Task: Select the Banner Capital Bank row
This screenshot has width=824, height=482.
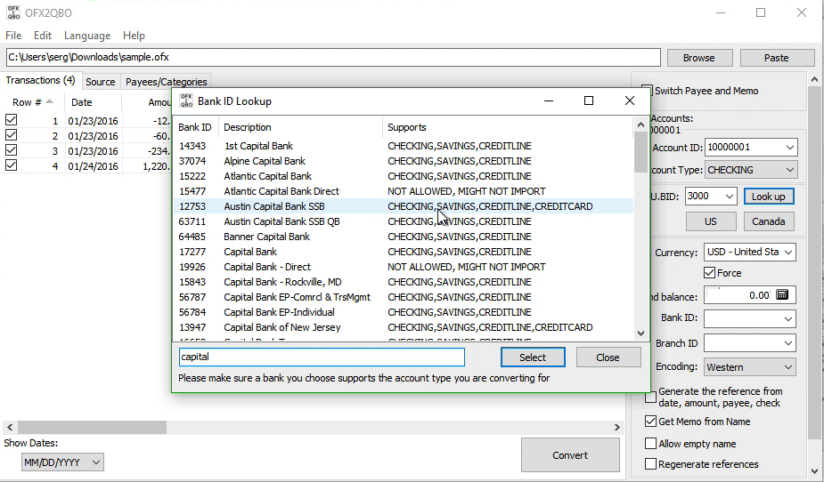Action: coord(403,237)
